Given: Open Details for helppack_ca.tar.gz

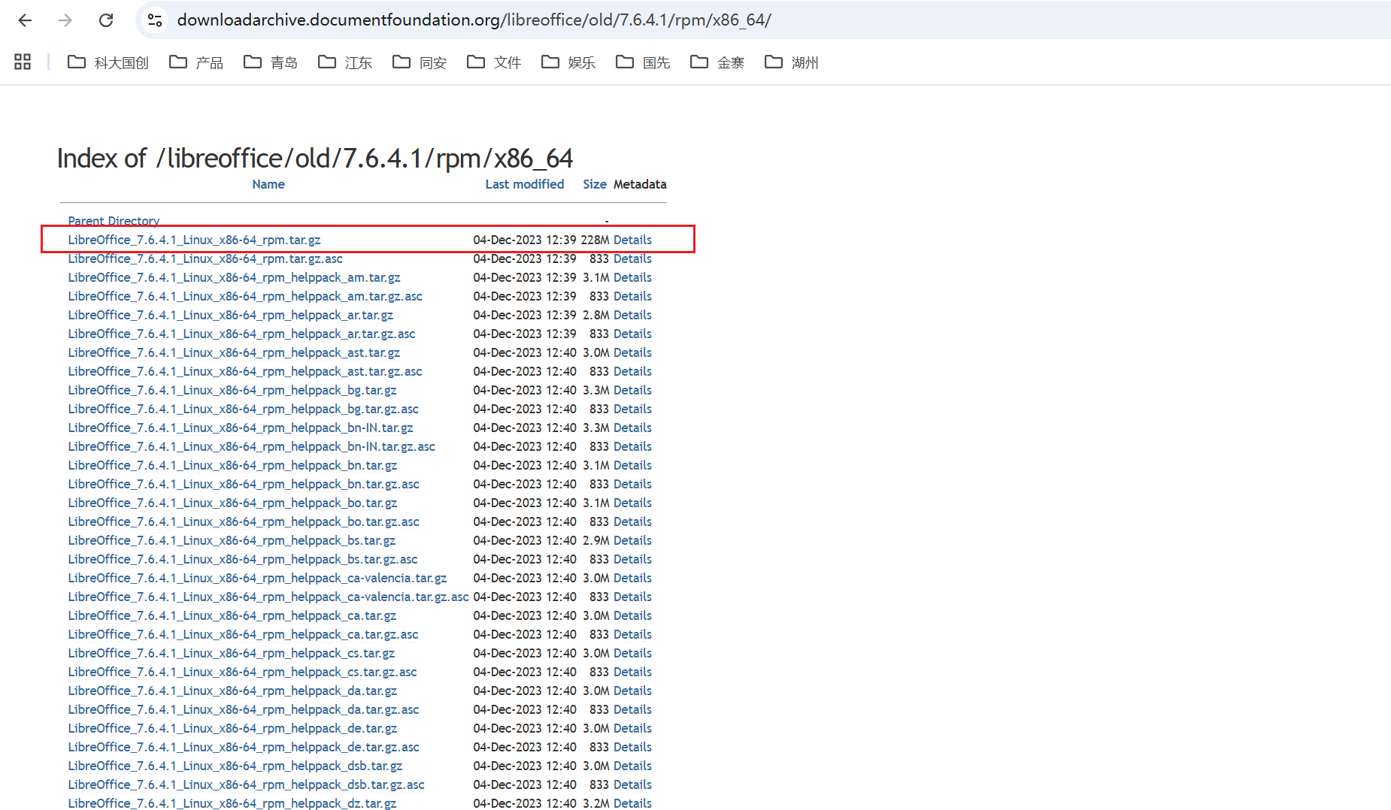Looking at the screenshot, I should pos(632,615).
